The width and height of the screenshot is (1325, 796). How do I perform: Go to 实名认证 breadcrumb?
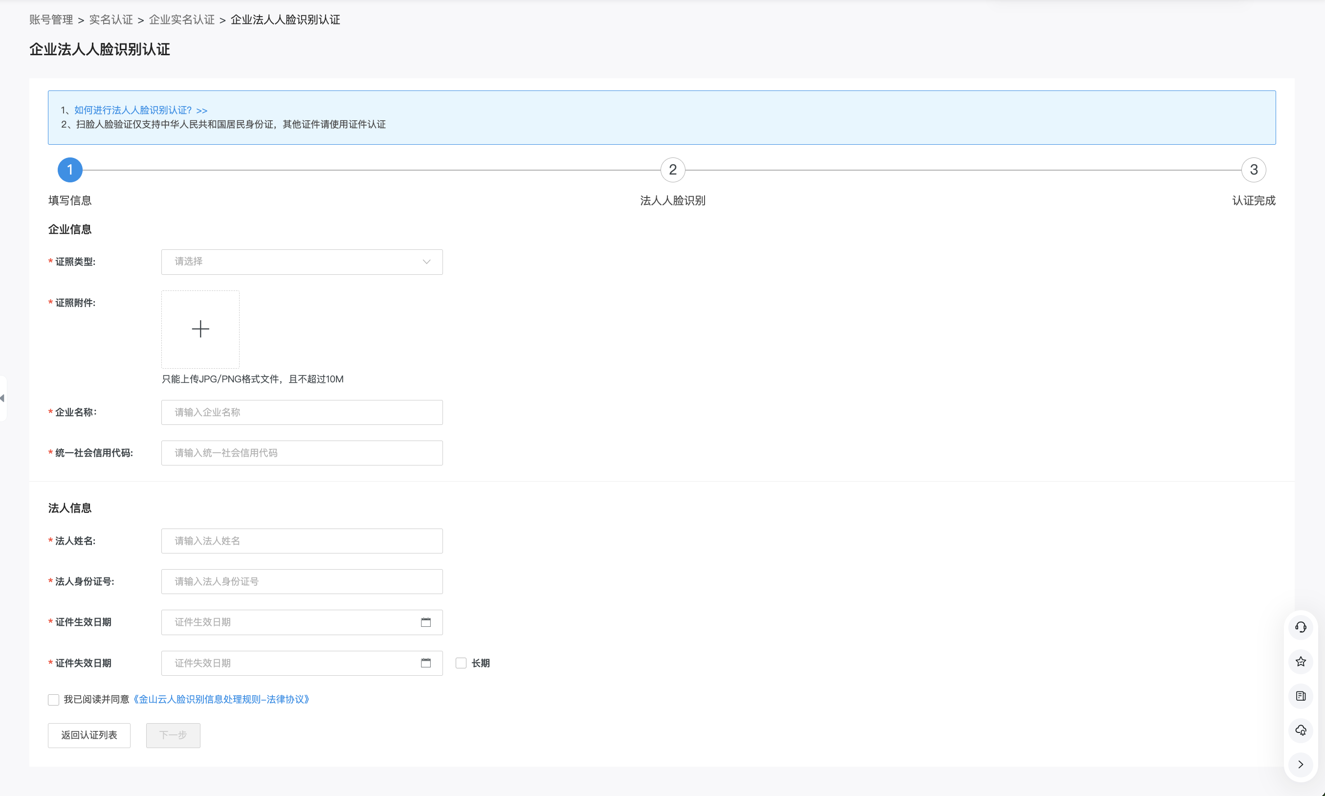(111, 20)
